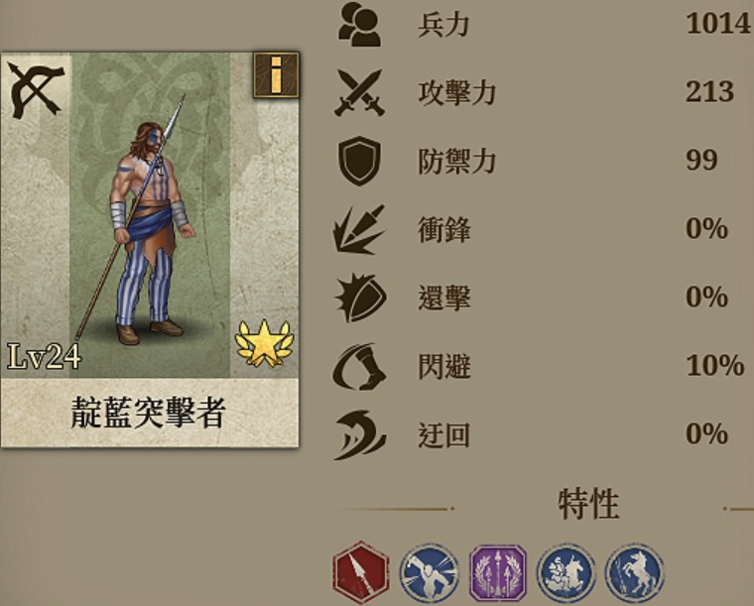The height and width of the screenshot is (606, 754).
Task: Click the flanking 迂回 swirl icon
Action: 360,435
